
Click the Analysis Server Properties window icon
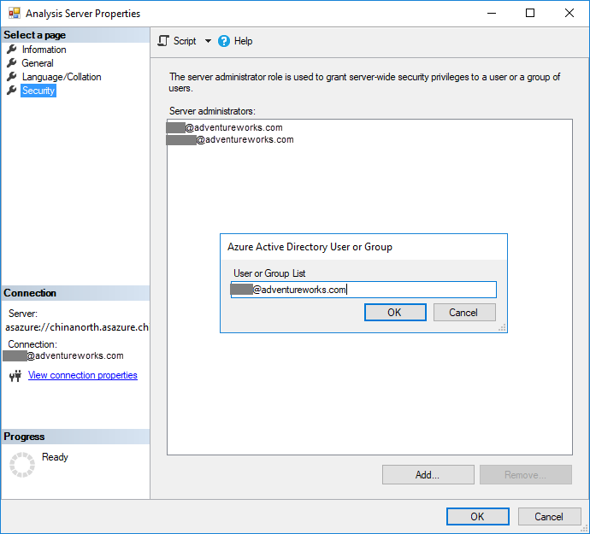tap(15, 13)
